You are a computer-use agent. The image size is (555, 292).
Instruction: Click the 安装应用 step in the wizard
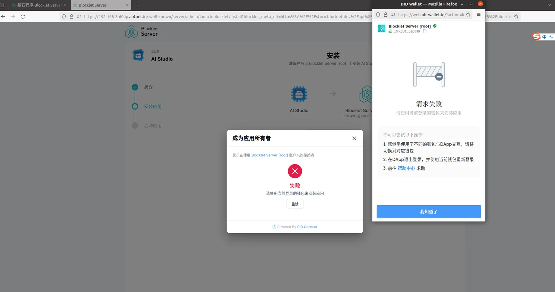pyautogui.click(x=153, y=107)
